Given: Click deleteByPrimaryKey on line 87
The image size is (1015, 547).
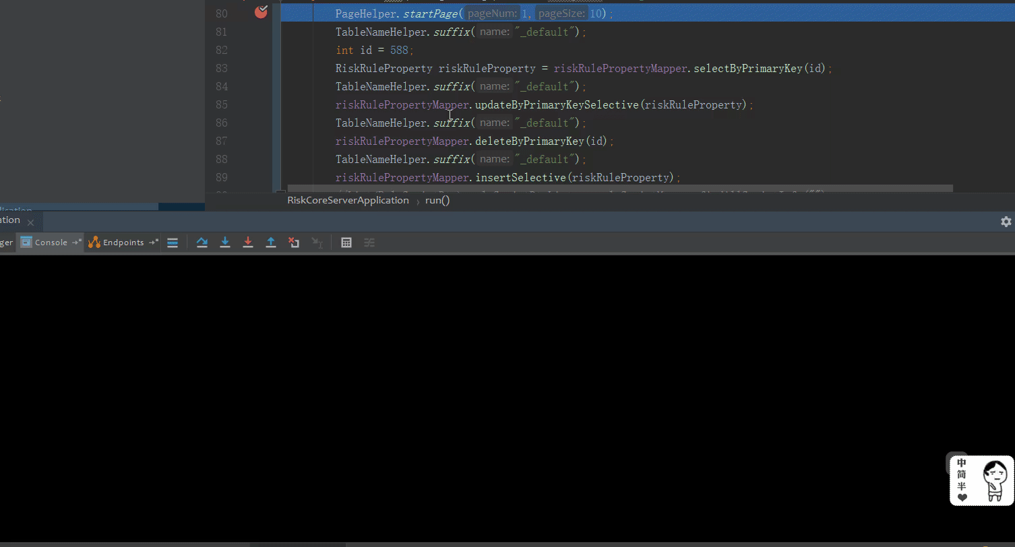Looking at the screenshot, I should pos(529,141).
